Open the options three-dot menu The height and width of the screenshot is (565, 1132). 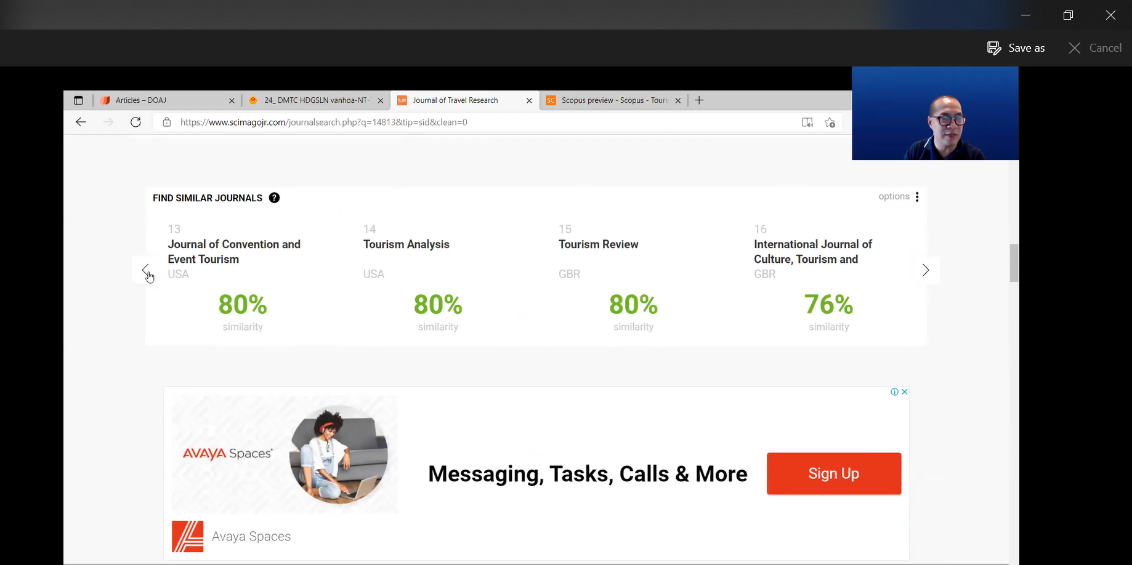point(917,196)
